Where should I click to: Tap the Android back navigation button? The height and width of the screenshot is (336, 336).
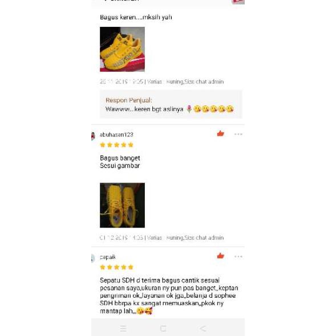[x=203, y=328]
